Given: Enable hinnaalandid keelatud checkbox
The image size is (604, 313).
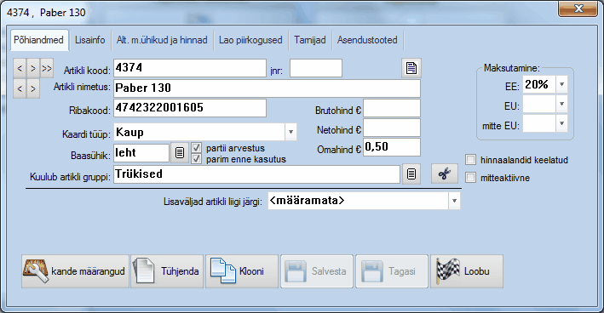Looking at the screenshot, I should (x=470, y=160).
